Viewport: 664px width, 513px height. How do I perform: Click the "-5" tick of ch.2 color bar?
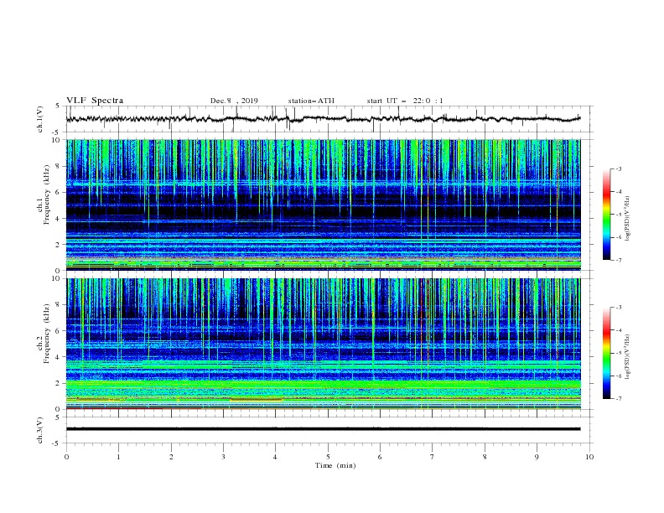tap(619, 353)
